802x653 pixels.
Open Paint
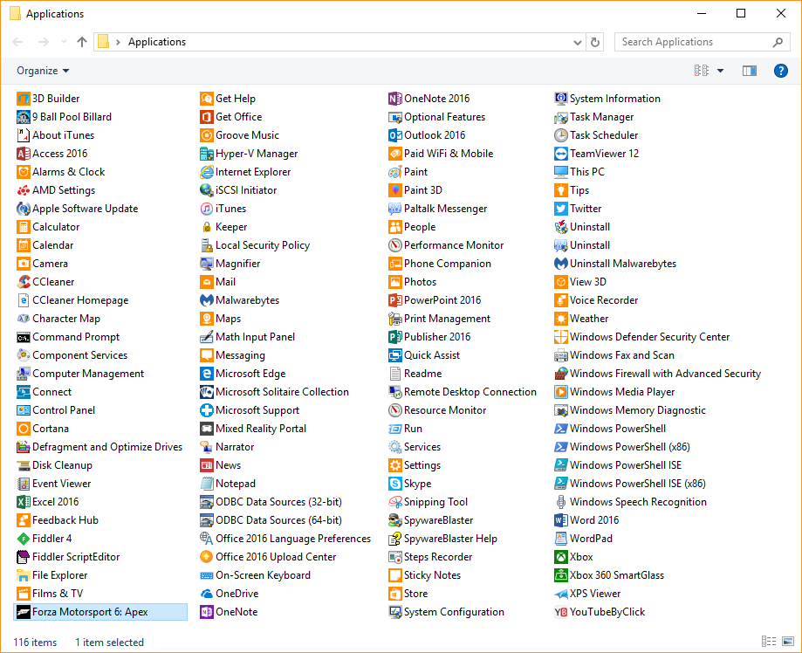411,171
